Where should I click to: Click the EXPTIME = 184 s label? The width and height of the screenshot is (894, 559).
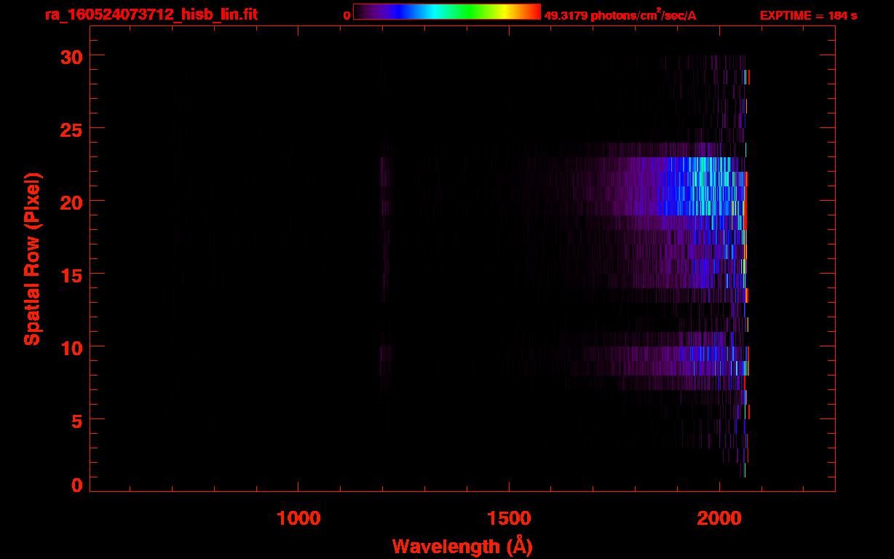(x=808, y=15)
